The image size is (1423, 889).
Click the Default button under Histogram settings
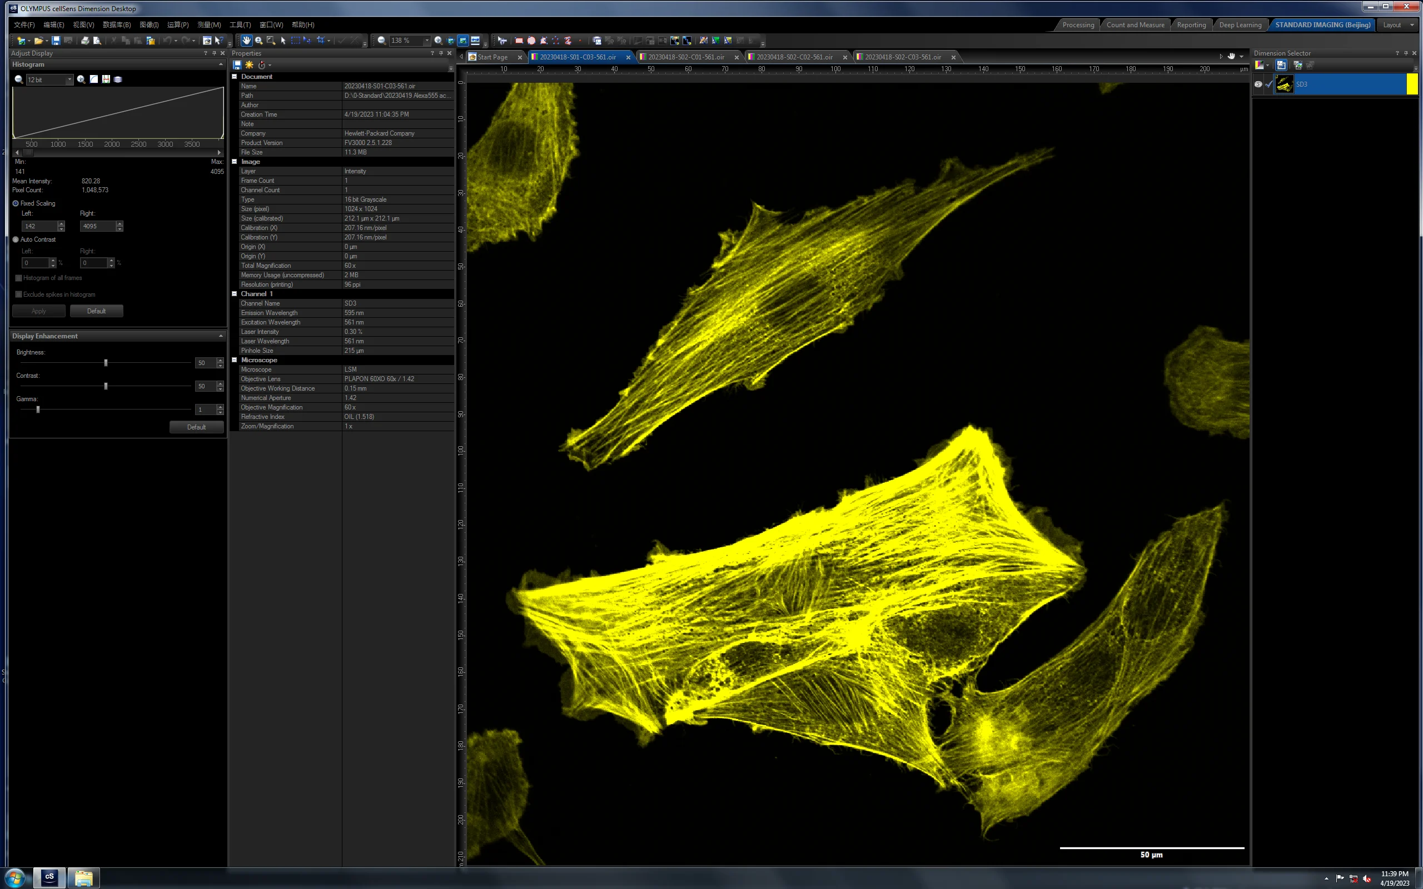[96, 311]
